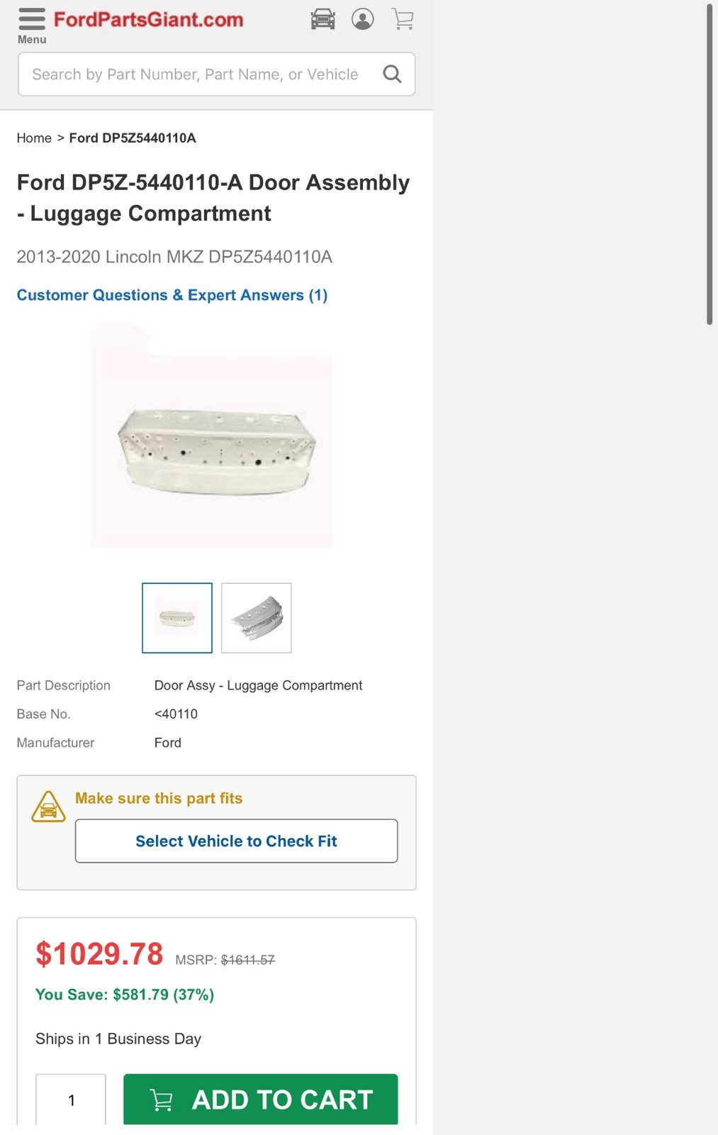Viewport: 718px width, 1135px height.
Task: Click the Ford DP5Z5440110A breadcrumb
Action: tap(133, 138)
